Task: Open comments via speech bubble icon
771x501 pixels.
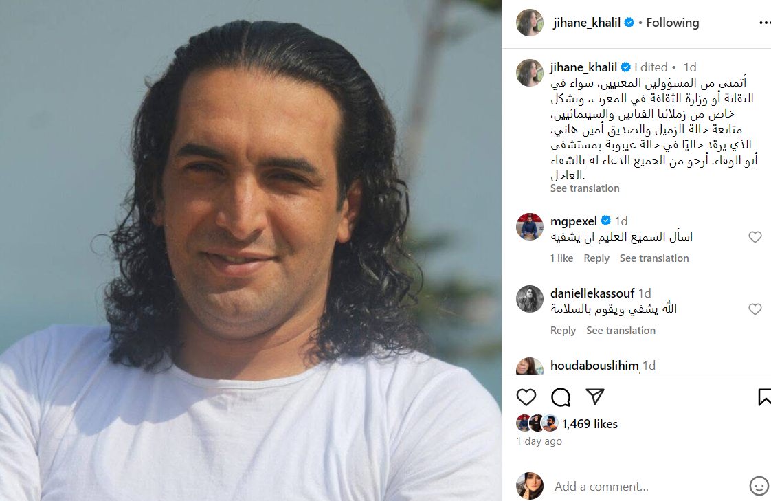Action: pyautogui.click(x=561, y=397)
